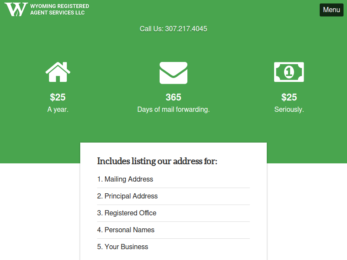Click the 'Seriously.' text

tap(289, 110)
